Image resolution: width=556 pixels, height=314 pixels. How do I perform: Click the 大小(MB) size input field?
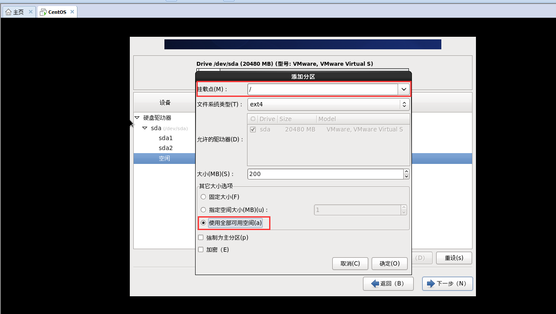tap(325, 174)
